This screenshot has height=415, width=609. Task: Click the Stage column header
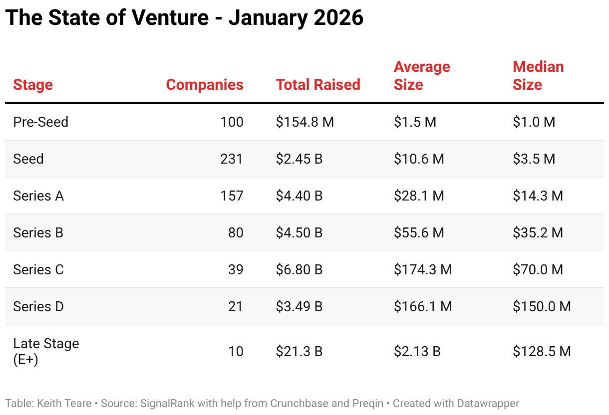pos(33,85)
